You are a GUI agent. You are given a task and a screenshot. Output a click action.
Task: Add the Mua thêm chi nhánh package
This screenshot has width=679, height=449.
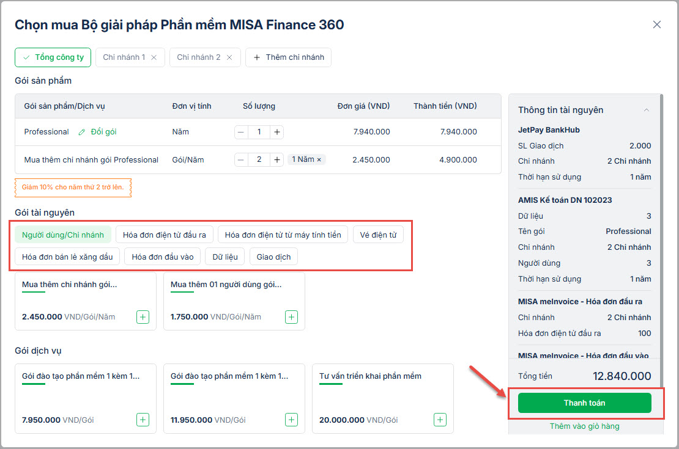click(143, 317)
